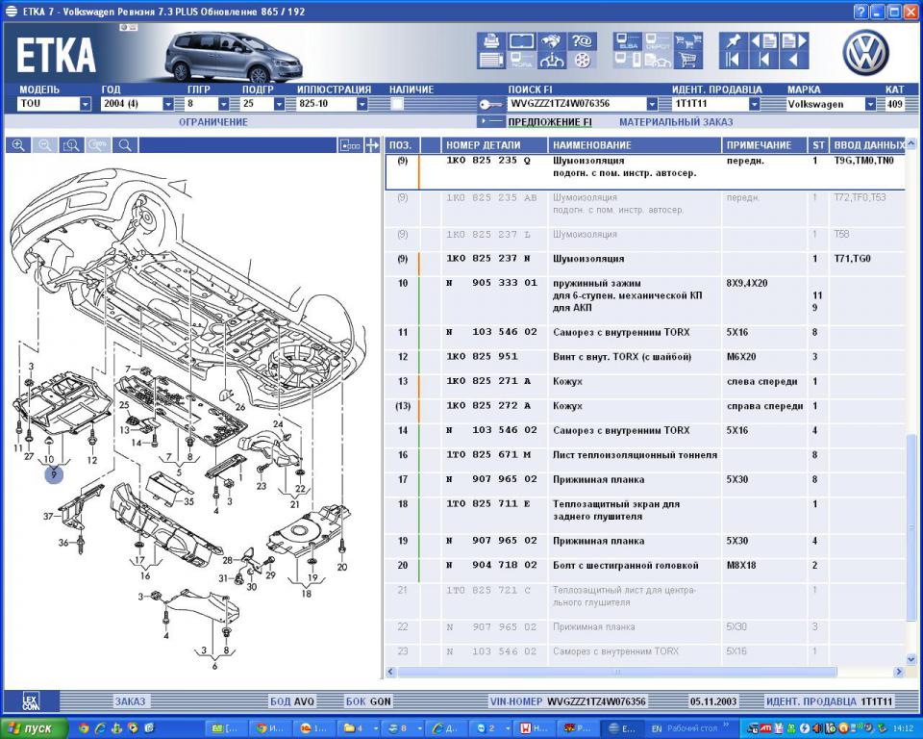
Task: Click the film reel icon
Action: pos(582,60)
